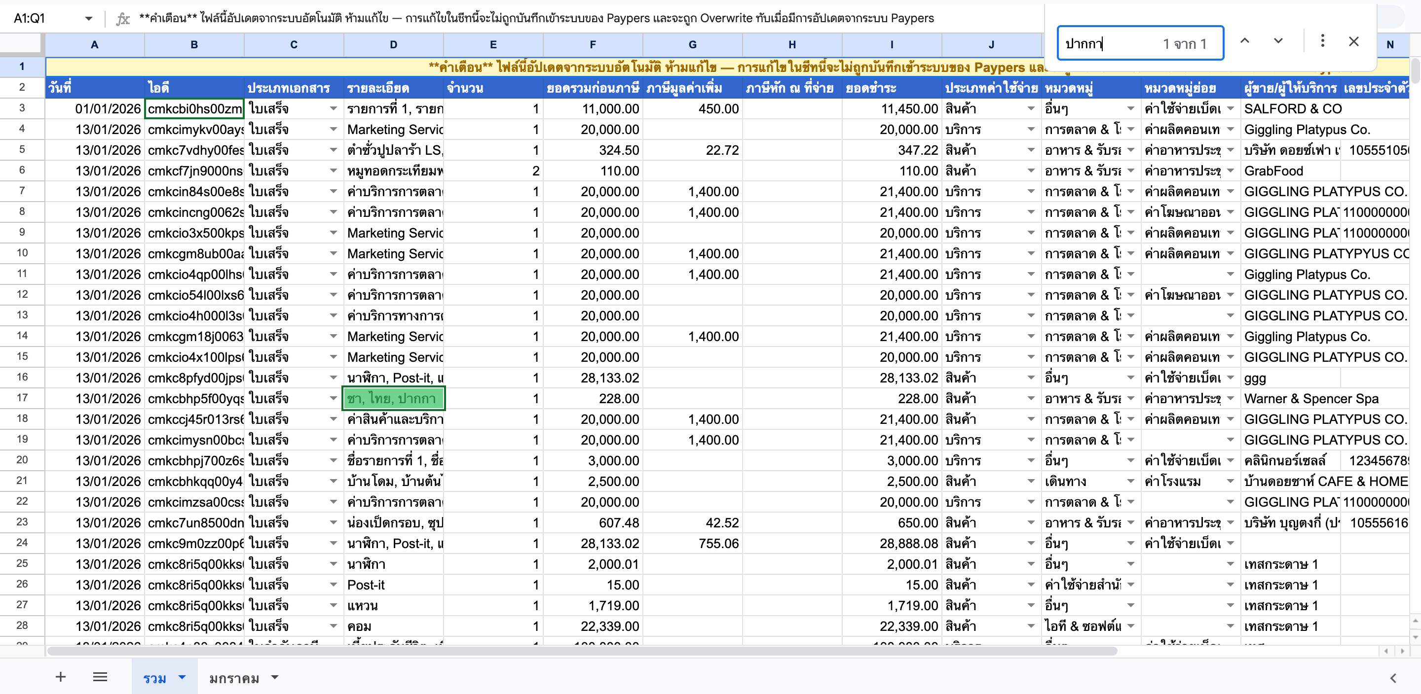Image resolution: width=1421 pixels, height=694 pixels.
Task: Select column J header
Action: (x=991, y=45)
